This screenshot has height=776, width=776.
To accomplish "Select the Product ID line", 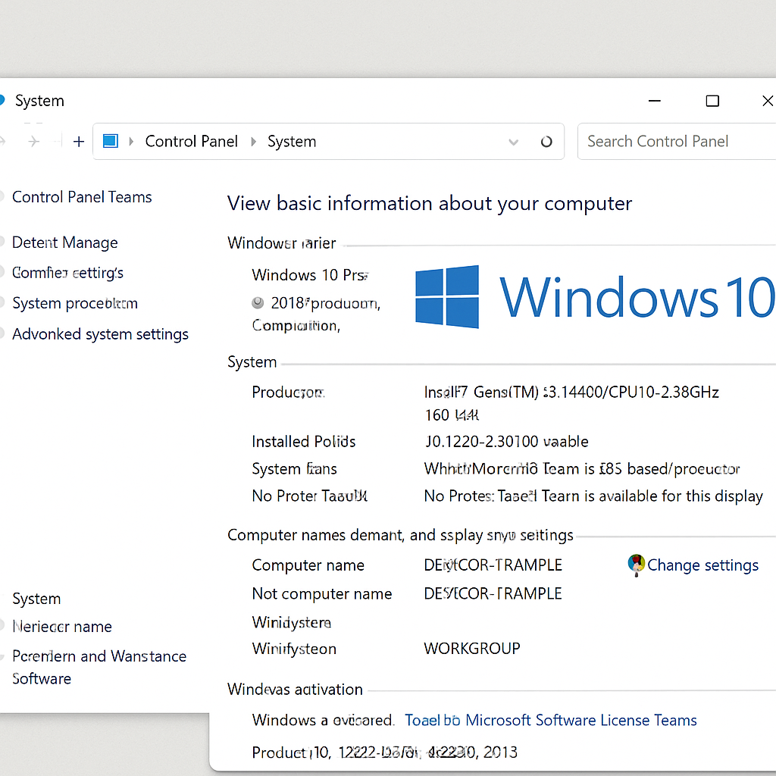I will click(384, 753).
